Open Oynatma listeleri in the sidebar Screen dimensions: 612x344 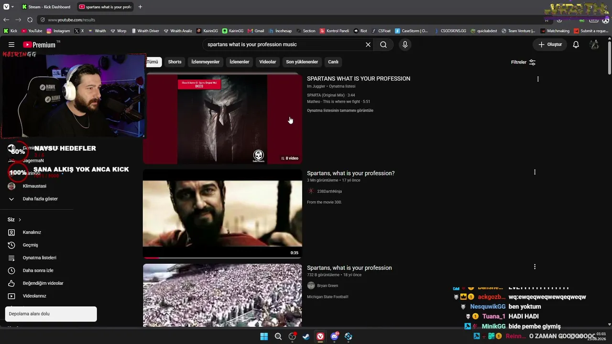[x=39, y=258]
